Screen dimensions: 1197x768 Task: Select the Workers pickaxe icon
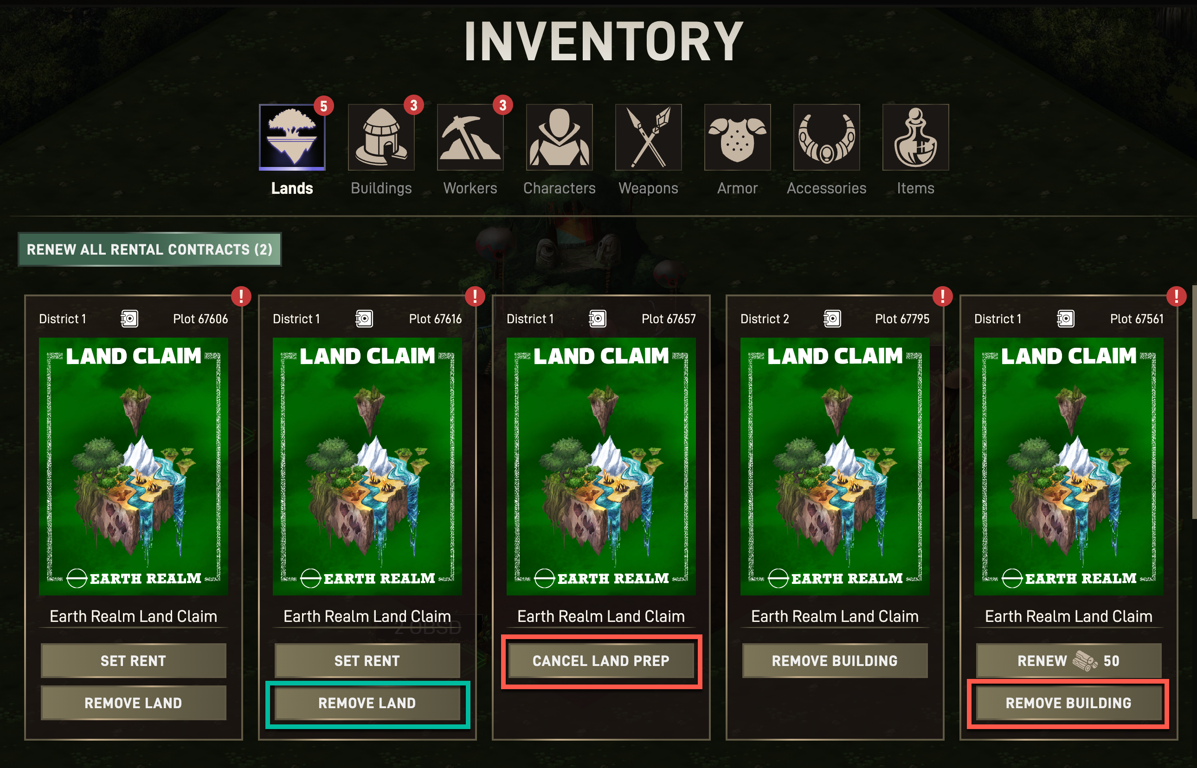click(x=470, y=137)
